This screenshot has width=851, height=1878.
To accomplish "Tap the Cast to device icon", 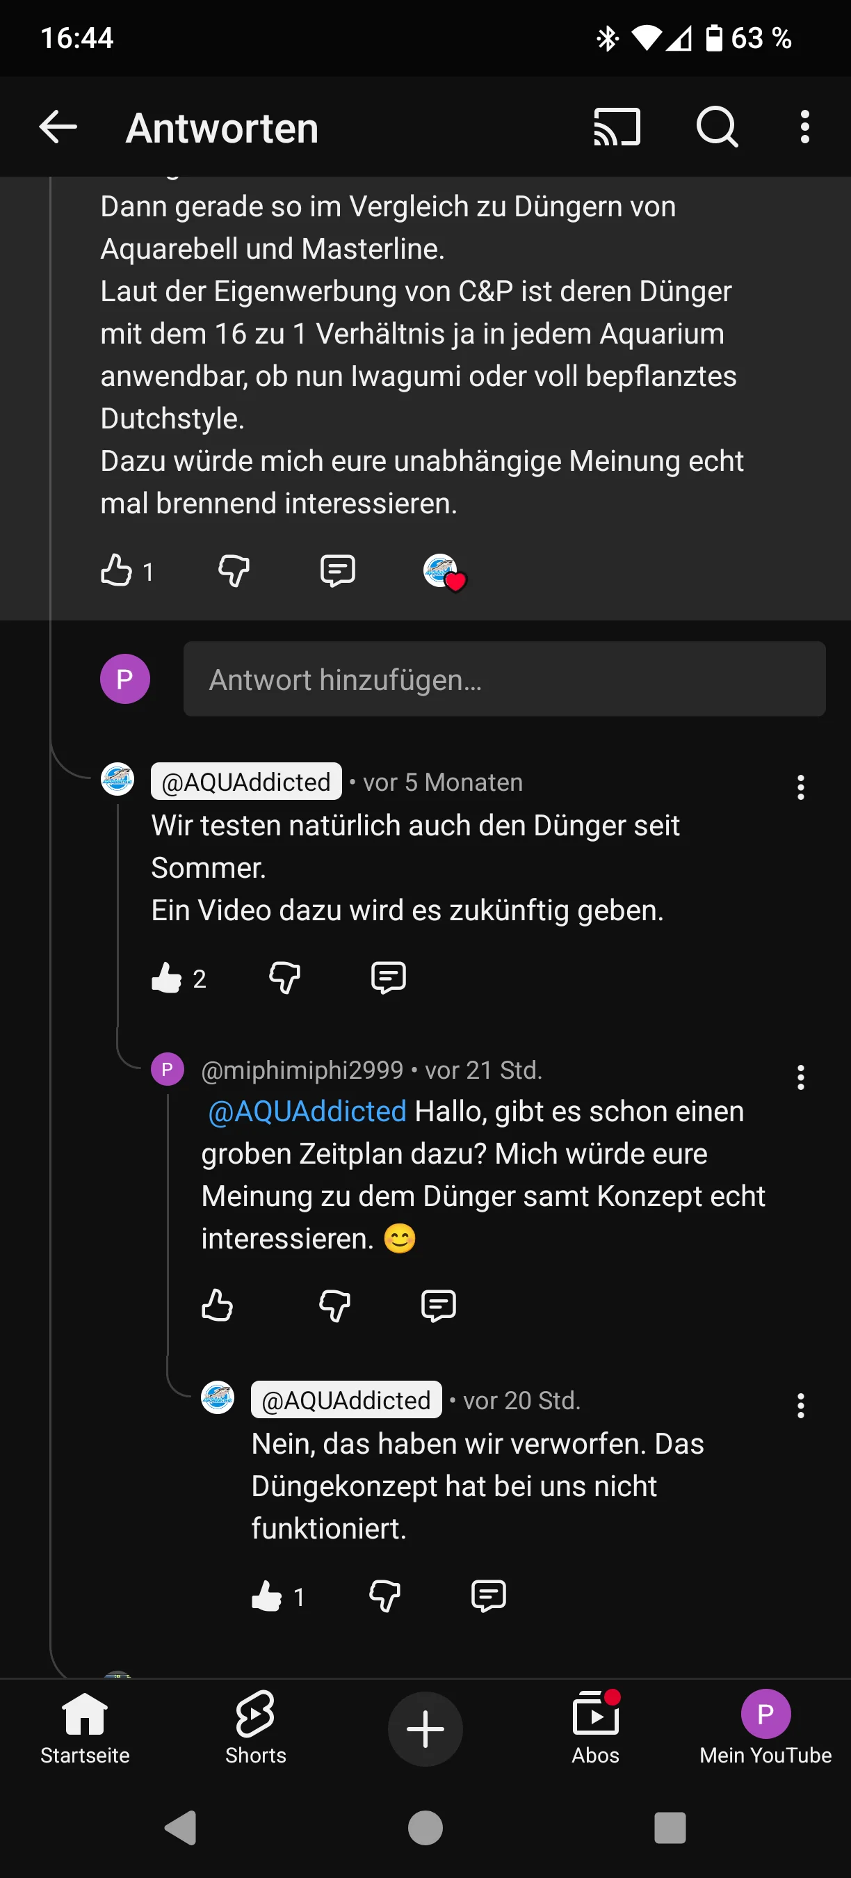I will tap(617, 127).
